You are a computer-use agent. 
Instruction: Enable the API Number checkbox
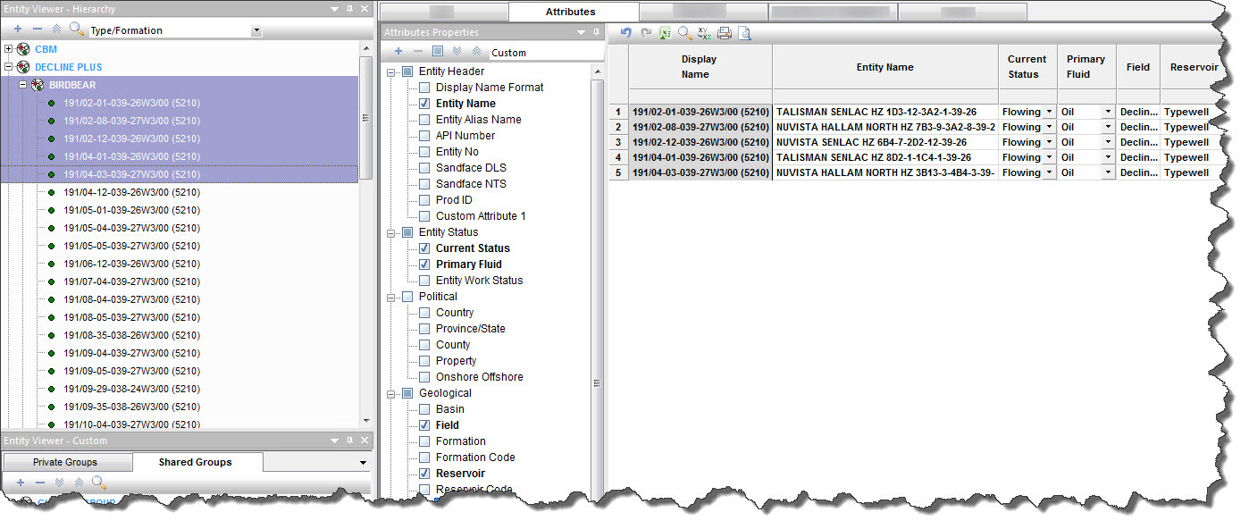click(x=424, y=135)
